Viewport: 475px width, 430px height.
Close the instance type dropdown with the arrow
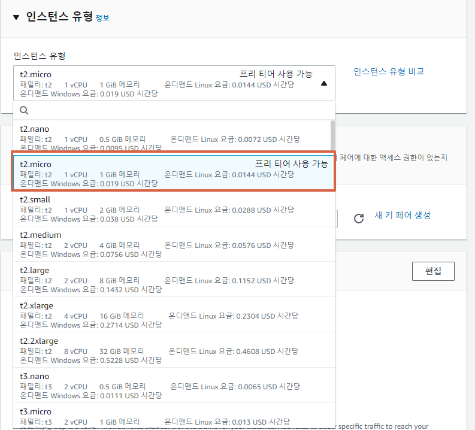coord(324,83)
